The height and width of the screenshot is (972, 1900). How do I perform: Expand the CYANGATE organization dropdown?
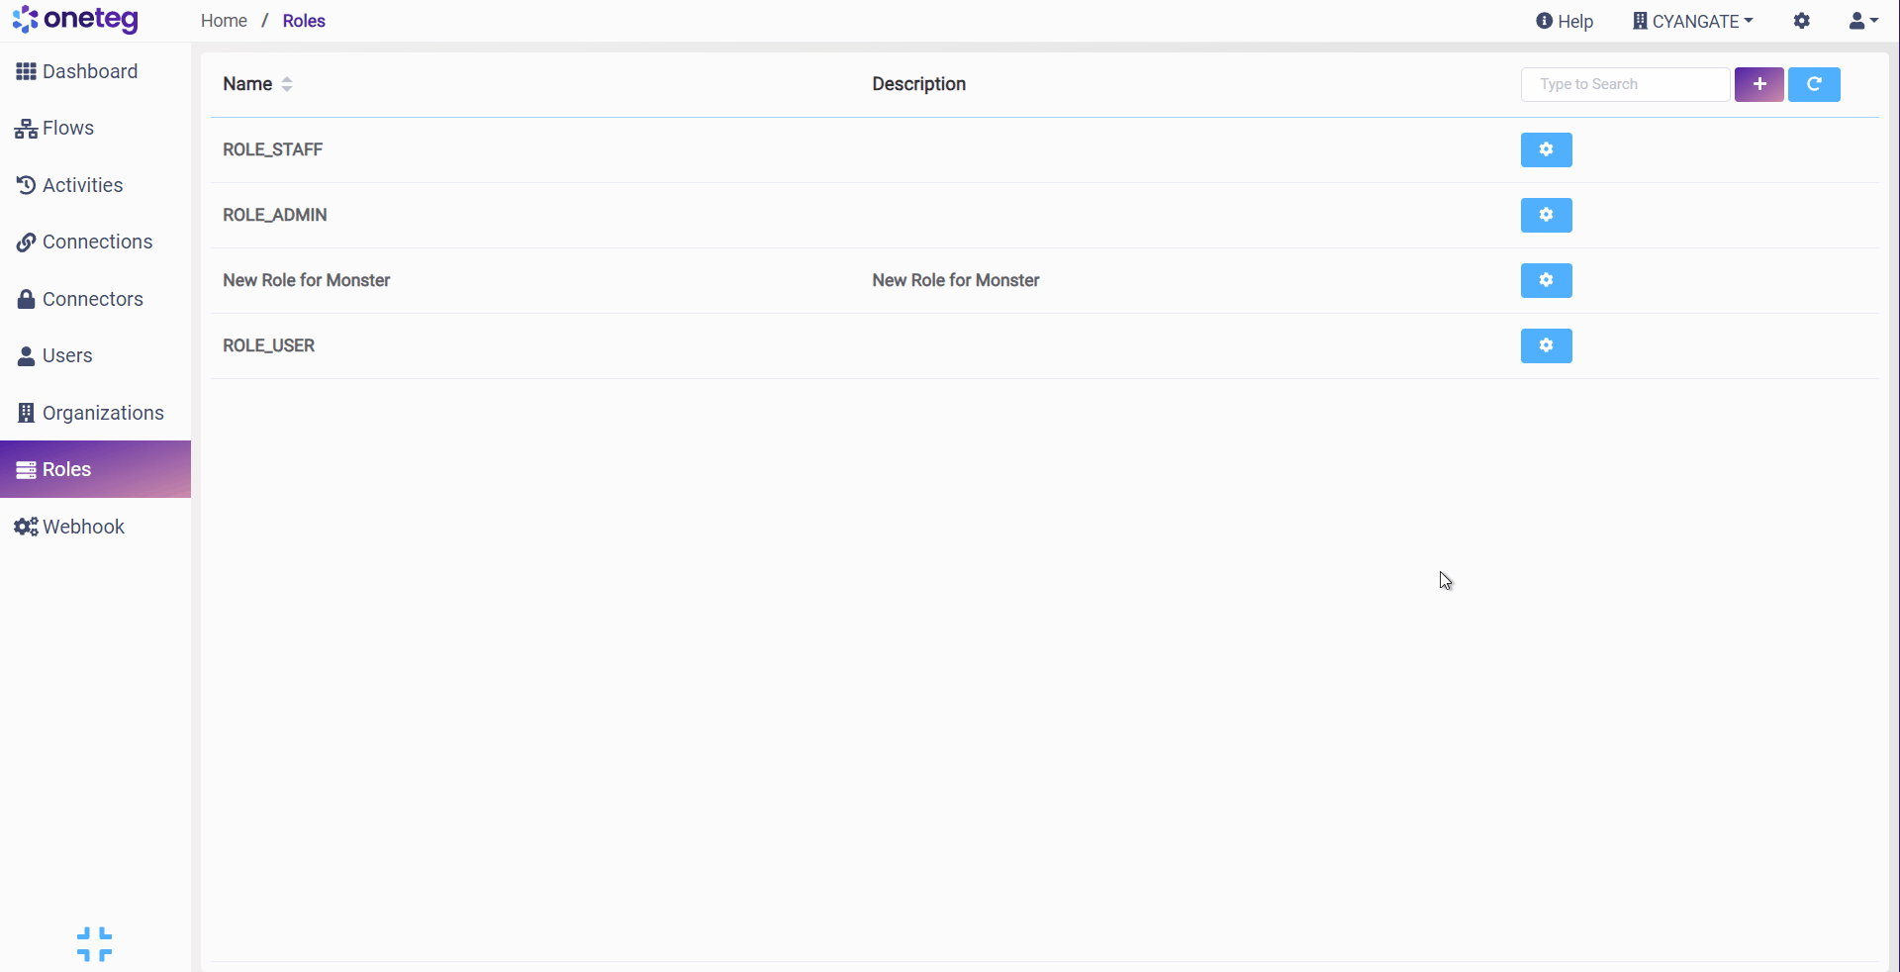pos(1692,21)
